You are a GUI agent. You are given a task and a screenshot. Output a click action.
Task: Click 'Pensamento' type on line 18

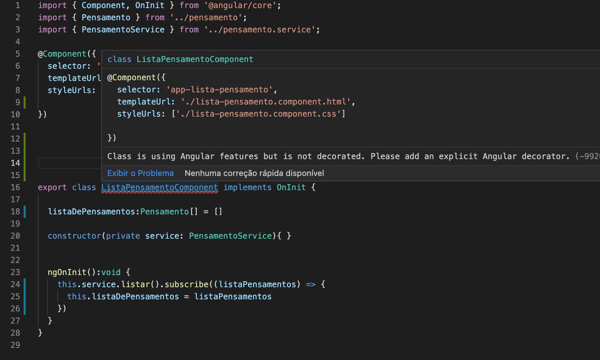[164, 212]
